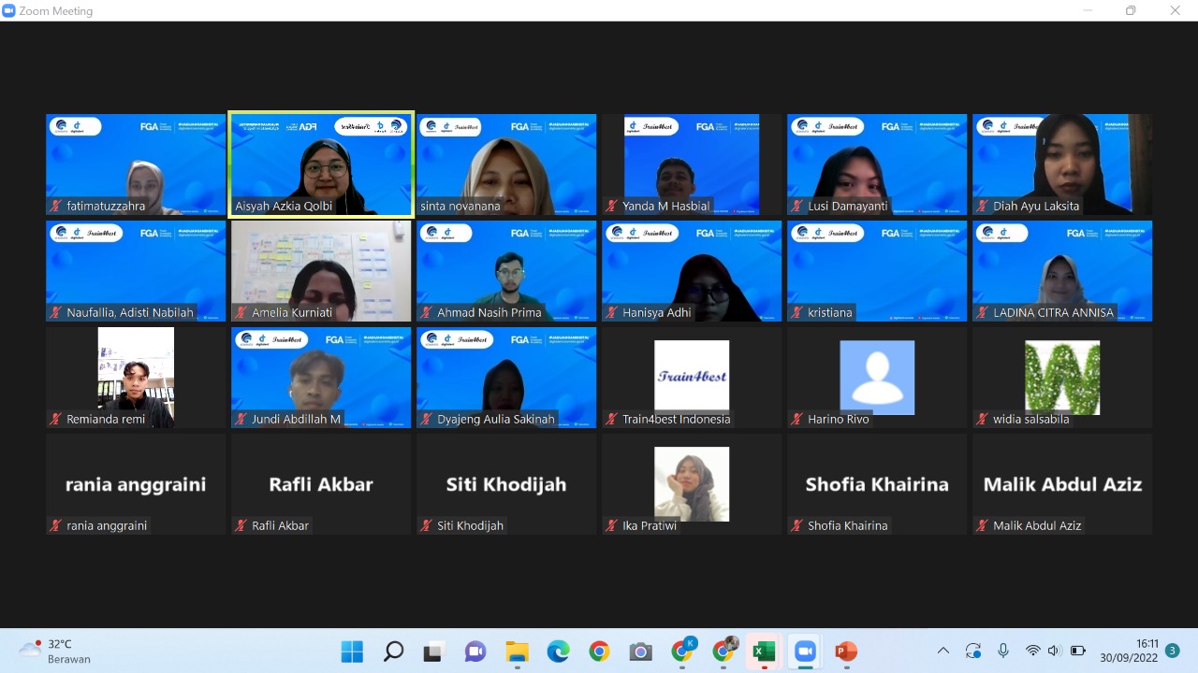
Task: Expand the hidden system tray icons chevron
Action: pos(942,651)
